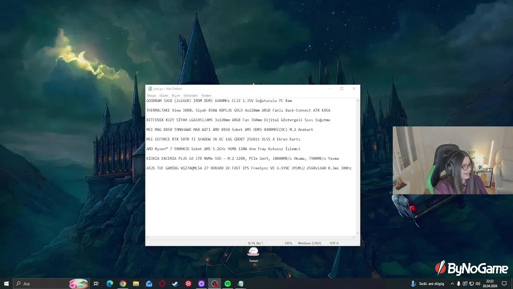Image resolution: width=513 pixels, height=289 pixels.
Task: Open the Görünüm menu
Action: 190,96
